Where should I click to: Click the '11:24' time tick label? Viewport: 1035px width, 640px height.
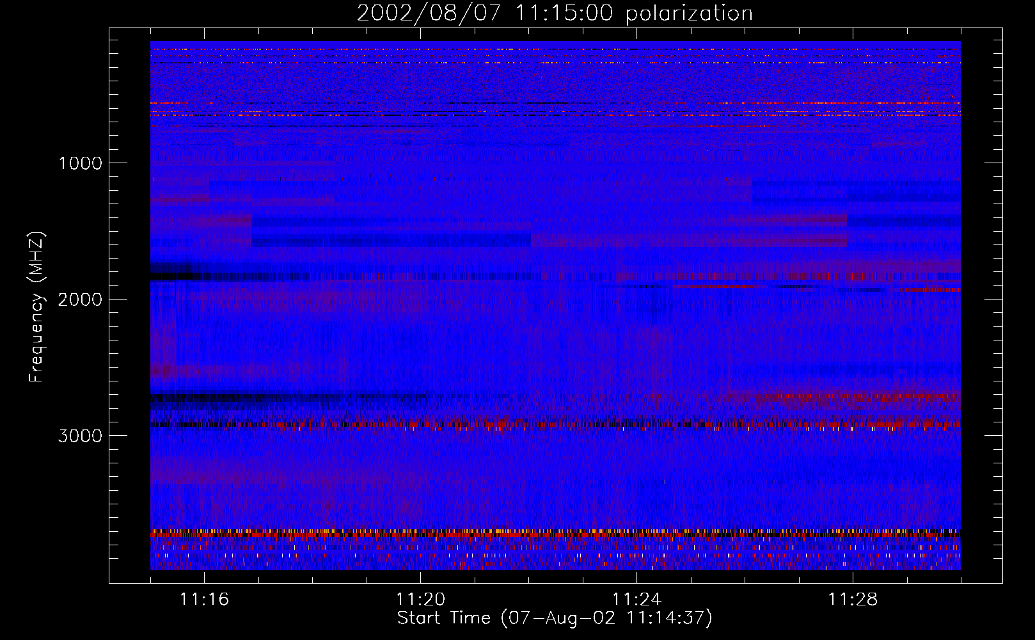point(636,600)
